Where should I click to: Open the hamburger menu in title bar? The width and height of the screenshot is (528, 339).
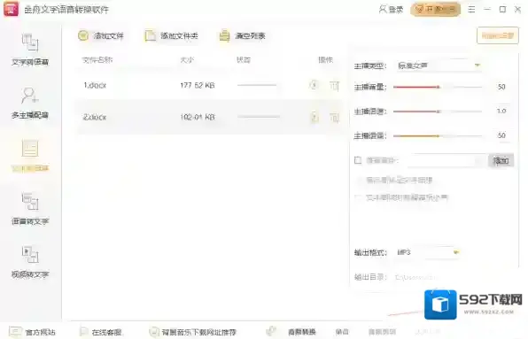tap(471, 10)
